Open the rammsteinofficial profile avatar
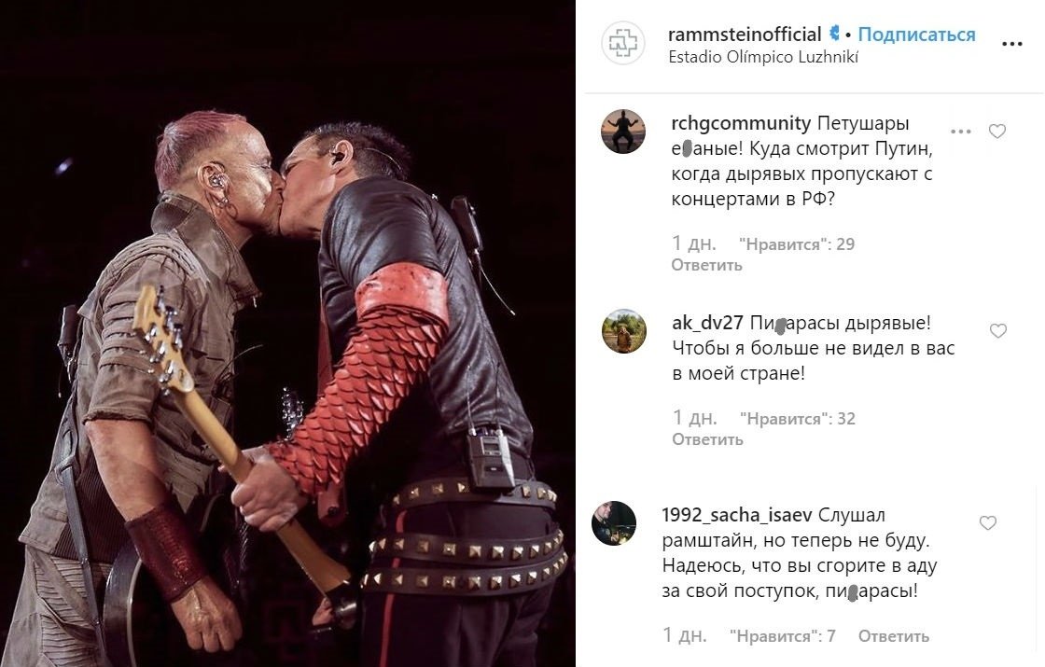The height and width of the screenshot is (667, 1045). tap(623, 43)
